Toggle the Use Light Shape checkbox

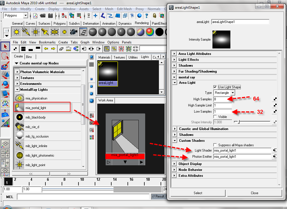(215, 87)
